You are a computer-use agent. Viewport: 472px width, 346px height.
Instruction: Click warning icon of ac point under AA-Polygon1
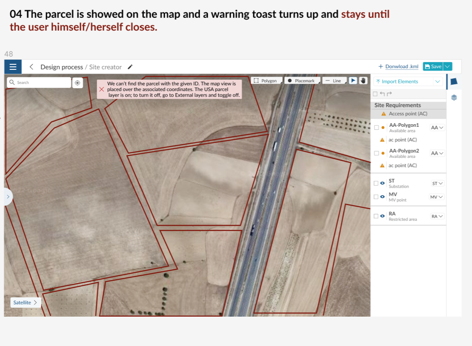coord(382,140)
